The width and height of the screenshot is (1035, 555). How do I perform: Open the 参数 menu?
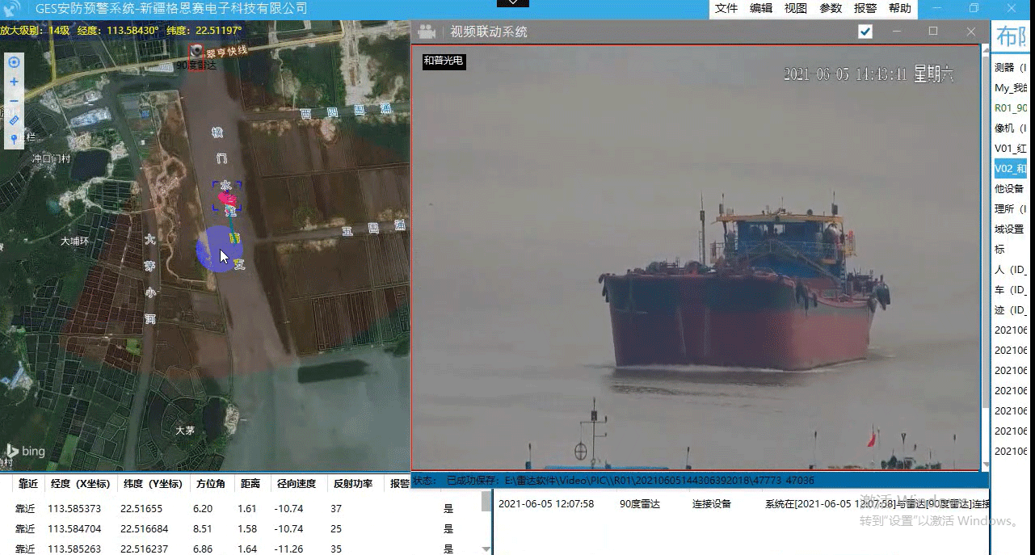pyautogui.click(x=831, y=8)
